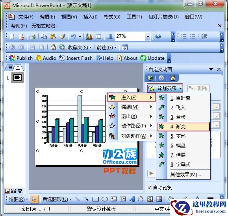The height and width of the screenshot is (216, 228).
Task: Click the Audio toolbar button
Action: pyautogui.click(x=46, y=58)
